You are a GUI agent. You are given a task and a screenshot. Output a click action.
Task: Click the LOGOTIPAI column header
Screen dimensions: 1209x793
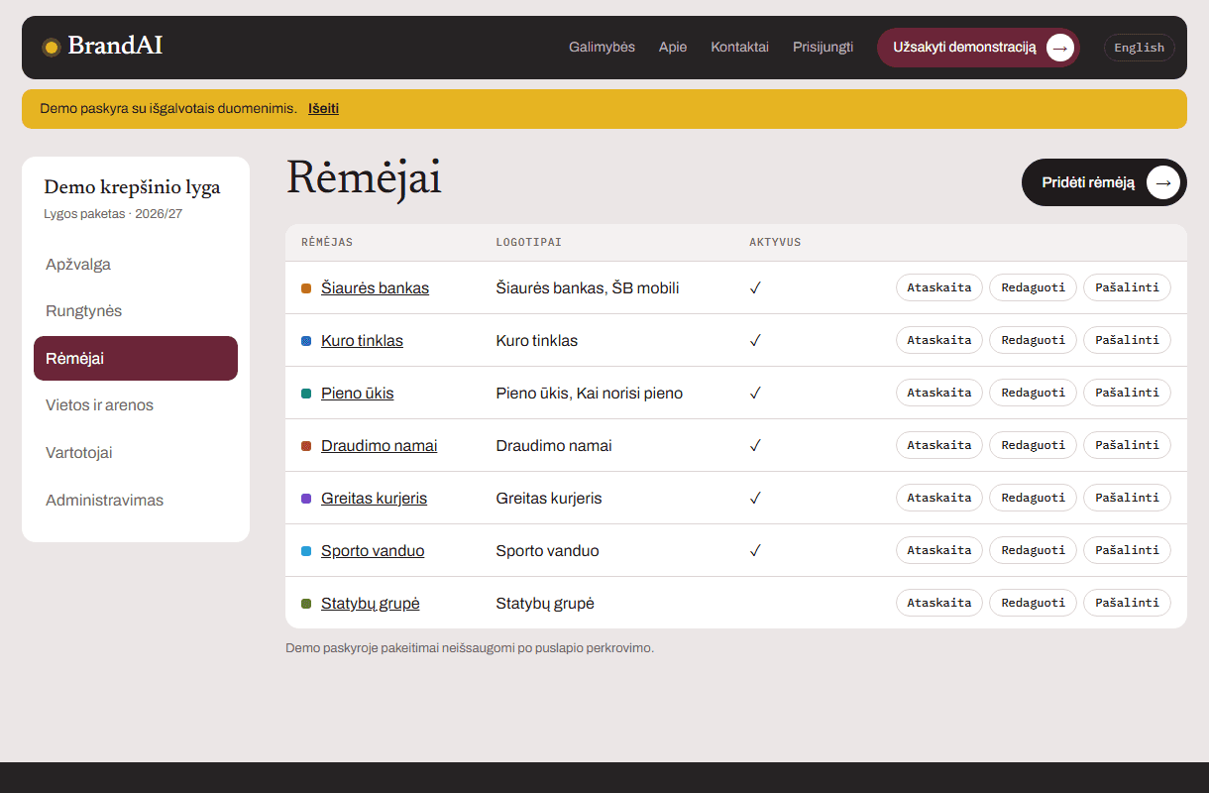coord(529,243)
